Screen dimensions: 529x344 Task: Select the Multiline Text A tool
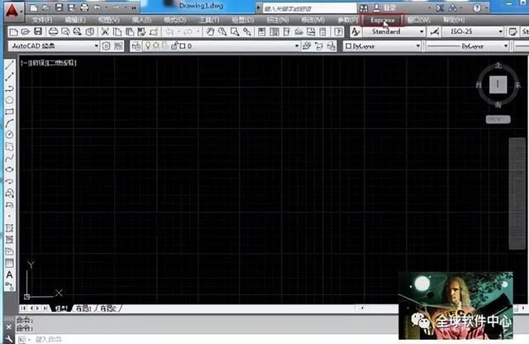[9, 275]
